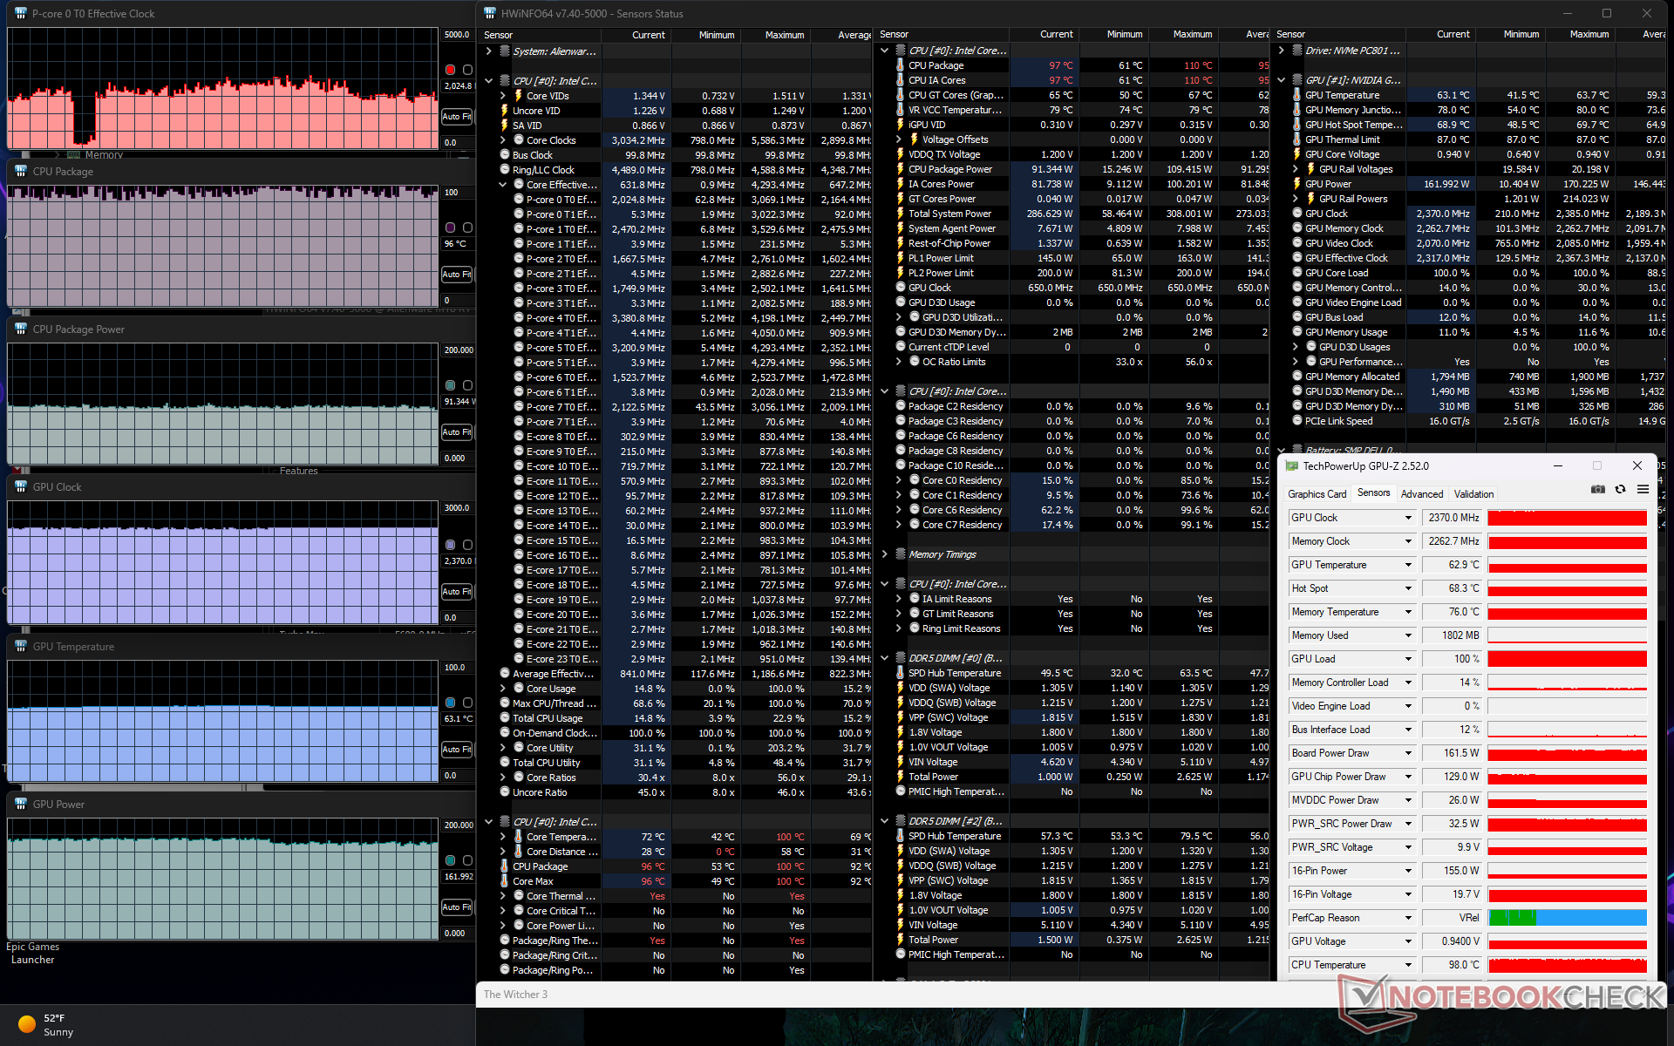
Task: Click the GPU-Z refresh icon
Action: pos(1620,490)
